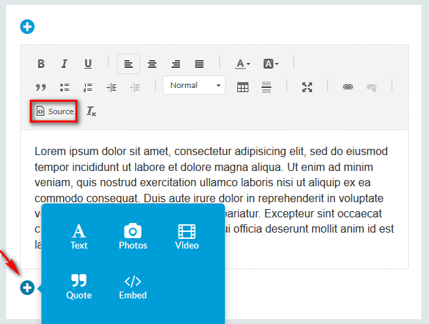Viewport: 429px width, 324px height.
Task: Toggle bold formatting
Action: pyautogui.click(x=41, y=64)
